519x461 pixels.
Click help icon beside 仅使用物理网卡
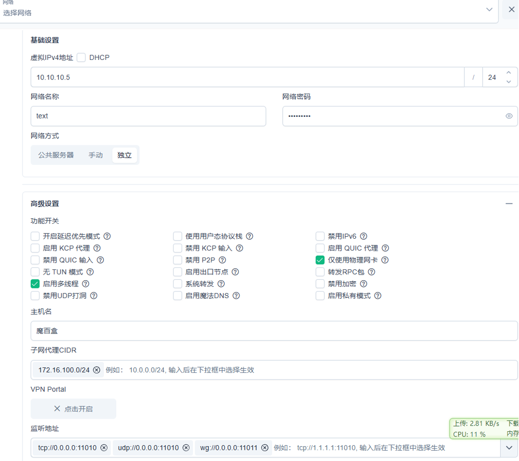coord(385,260)
